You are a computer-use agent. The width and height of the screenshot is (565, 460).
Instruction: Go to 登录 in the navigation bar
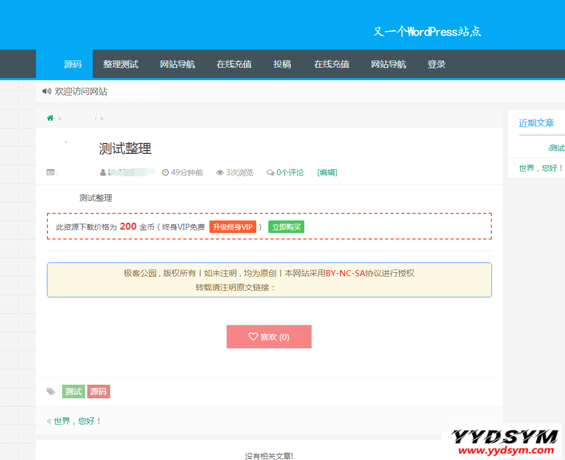436,64
